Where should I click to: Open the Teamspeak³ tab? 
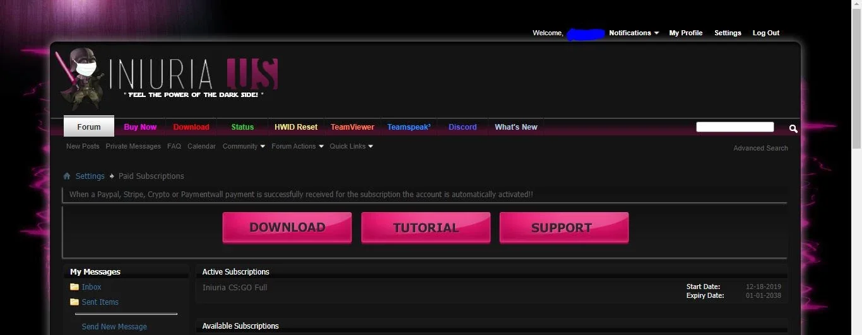point(409,127)
